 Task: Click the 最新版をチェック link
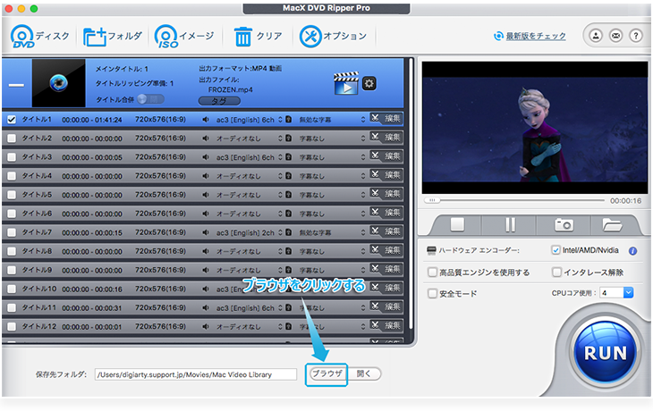click(x=536, y=37)
